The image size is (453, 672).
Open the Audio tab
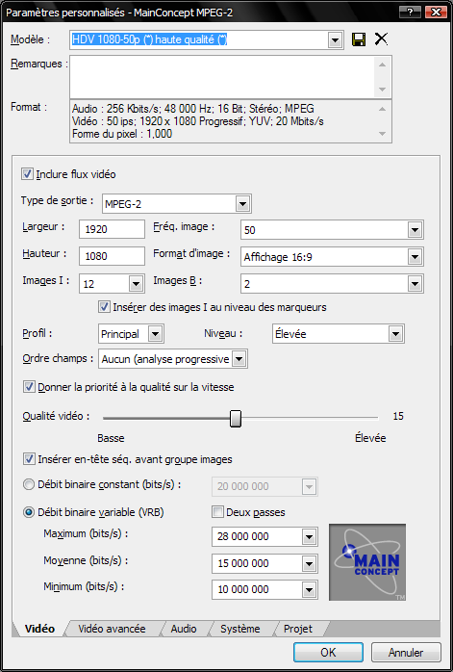[184, 629]
